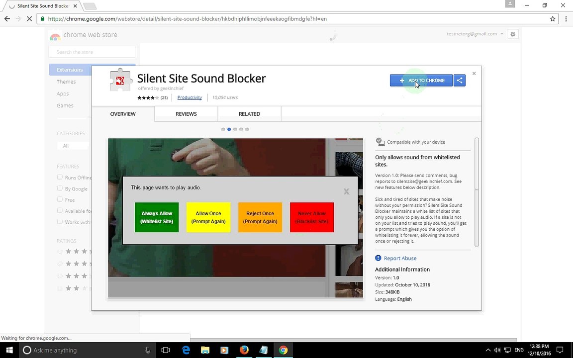Open the Overview tab

[123, 114]
